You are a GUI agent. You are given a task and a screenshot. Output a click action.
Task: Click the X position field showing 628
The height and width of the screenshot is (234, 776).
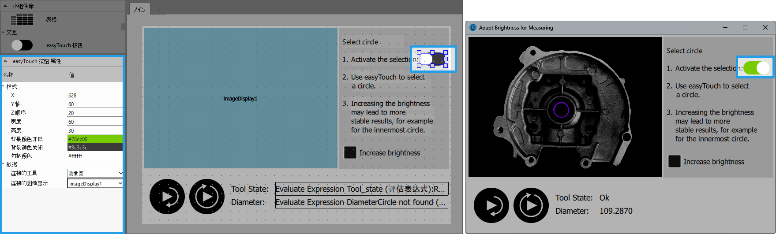(95, 95)
